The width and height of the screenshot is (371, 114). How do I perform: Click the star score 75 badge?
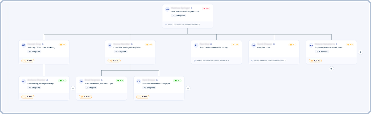pos(63,45)
